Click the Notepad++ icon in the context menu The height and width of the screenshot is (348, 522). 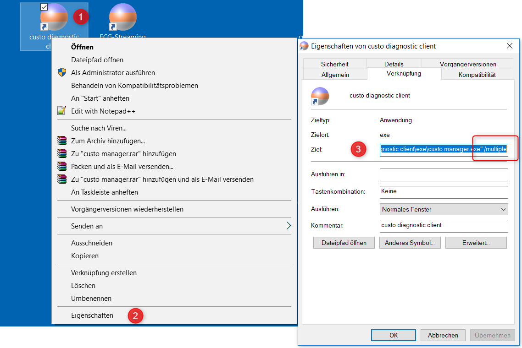tap(62, 111)
